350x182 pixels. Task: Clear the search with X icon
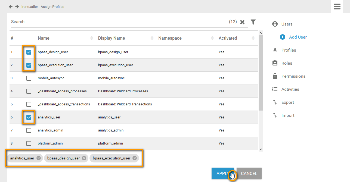point(242,22)
